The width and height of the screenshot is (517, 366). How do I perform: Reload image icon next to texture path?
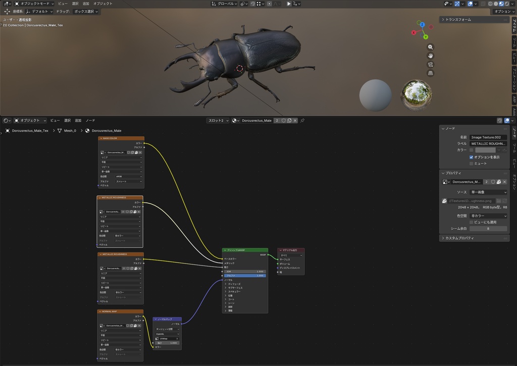point(504,201)
